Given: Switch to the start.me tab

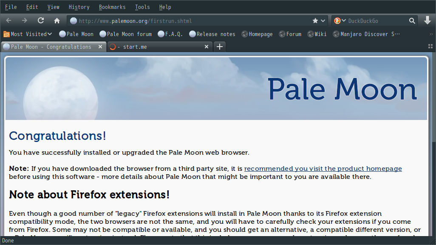Looking at the screenshot, I should (x=160, y=47).
